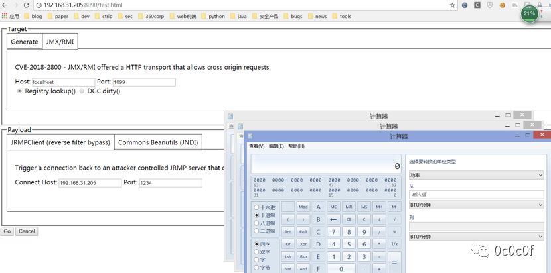Select the 四字 (Qword) radio button
Screen dimensions: 551x273
pos(256,245)
